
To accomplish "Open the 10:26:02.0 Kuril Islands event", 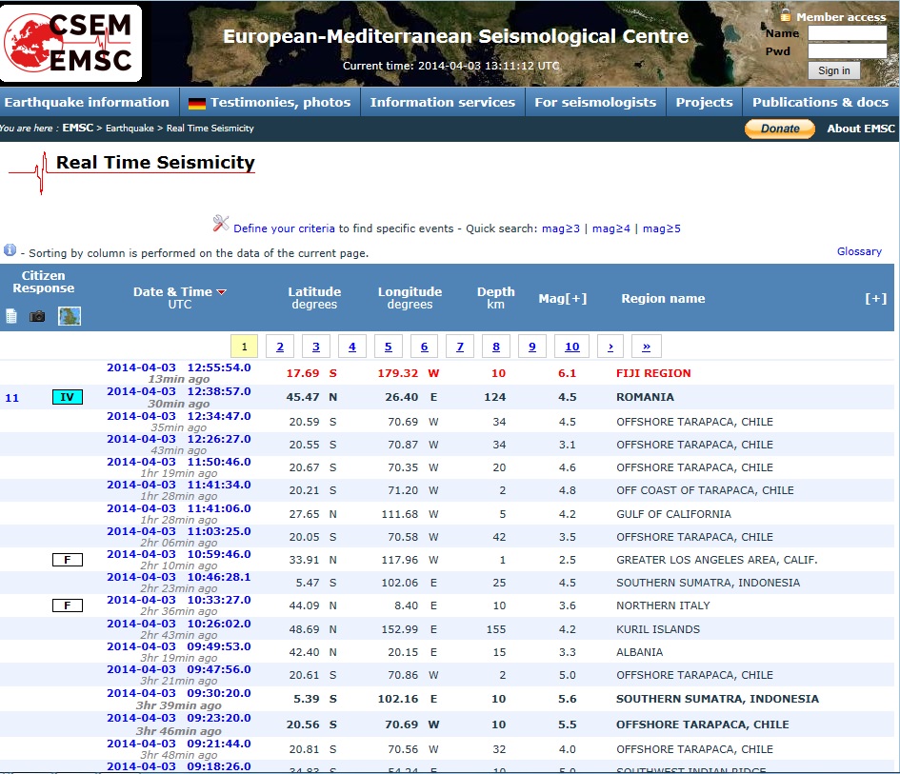I will click(x=179, y=624).
